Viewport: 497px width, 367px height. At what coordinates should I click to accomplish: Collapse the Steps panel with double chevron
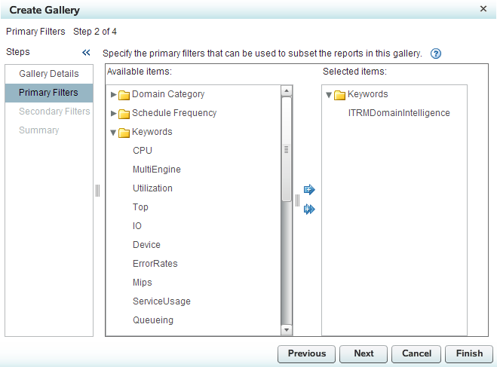(x=86, y=52)
